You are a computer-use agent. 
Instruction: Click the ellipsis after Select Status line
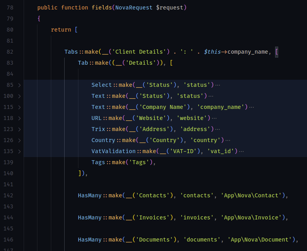point(218,85)
